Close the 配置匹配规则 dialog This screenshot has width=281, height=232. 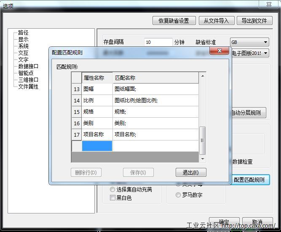[x=219, y=51]
